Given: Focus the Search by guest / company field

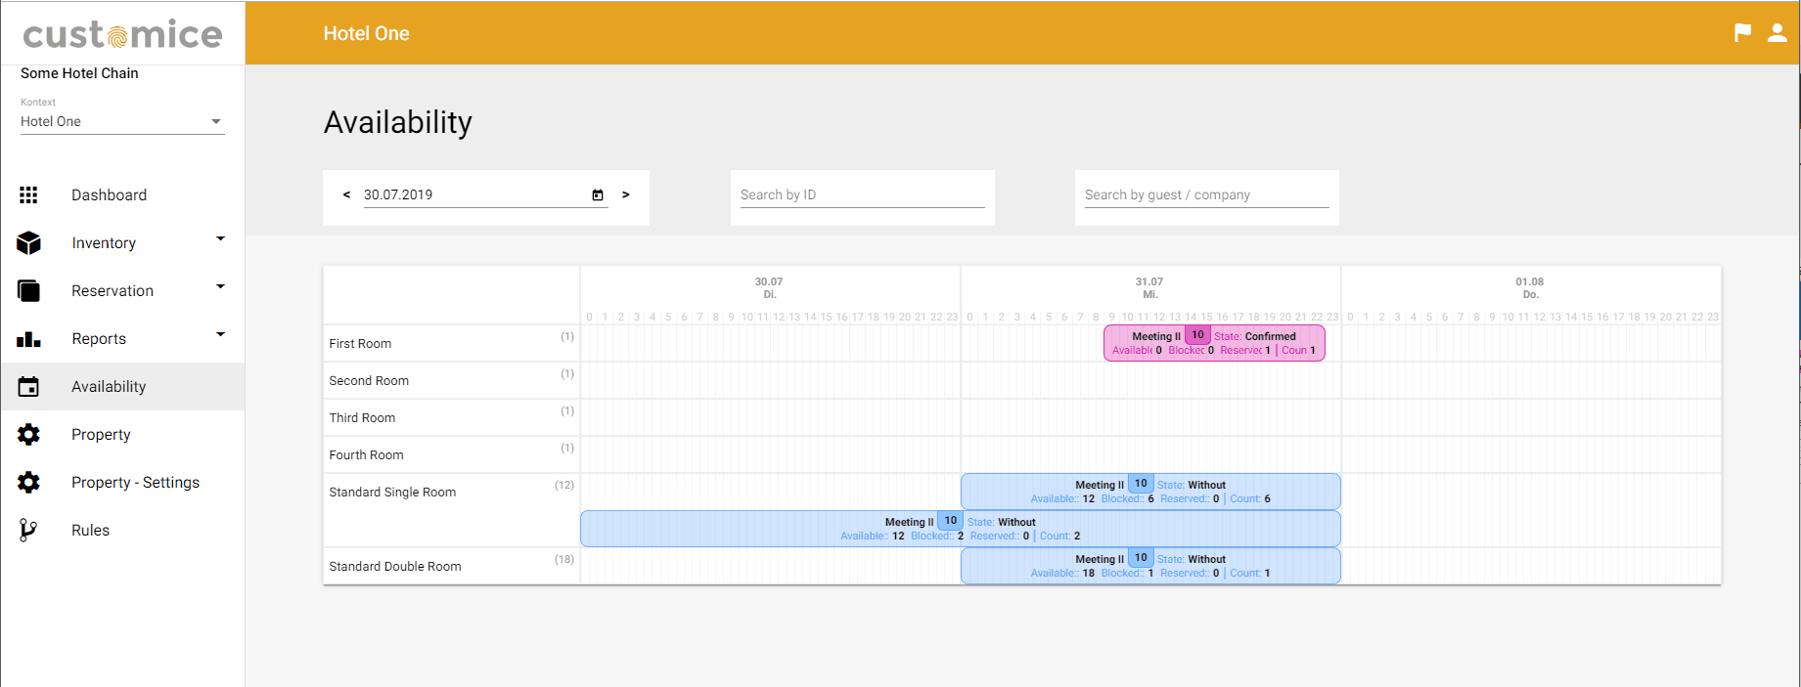Looking at the screenshot, I should point(1206,195).
